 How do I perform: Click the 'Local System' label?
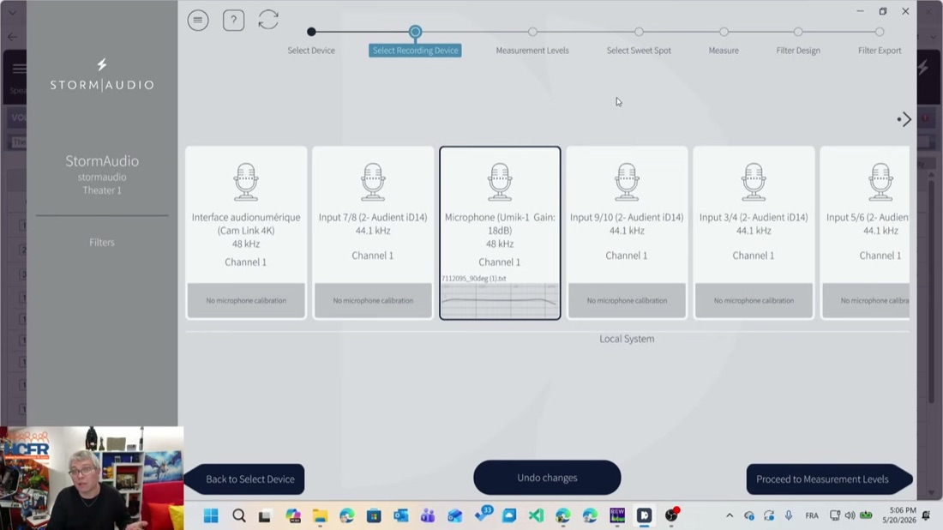(x=627, y=339)
